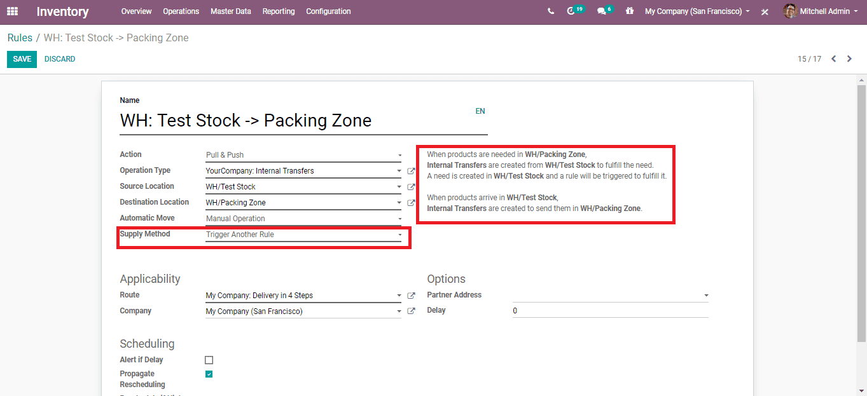
Task: Click the Applicability section heading
Action: [x=150, y=279]
